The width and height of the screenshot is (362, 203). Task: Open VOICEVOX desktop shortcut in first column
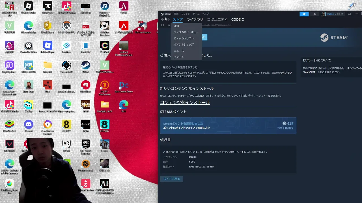9,28
